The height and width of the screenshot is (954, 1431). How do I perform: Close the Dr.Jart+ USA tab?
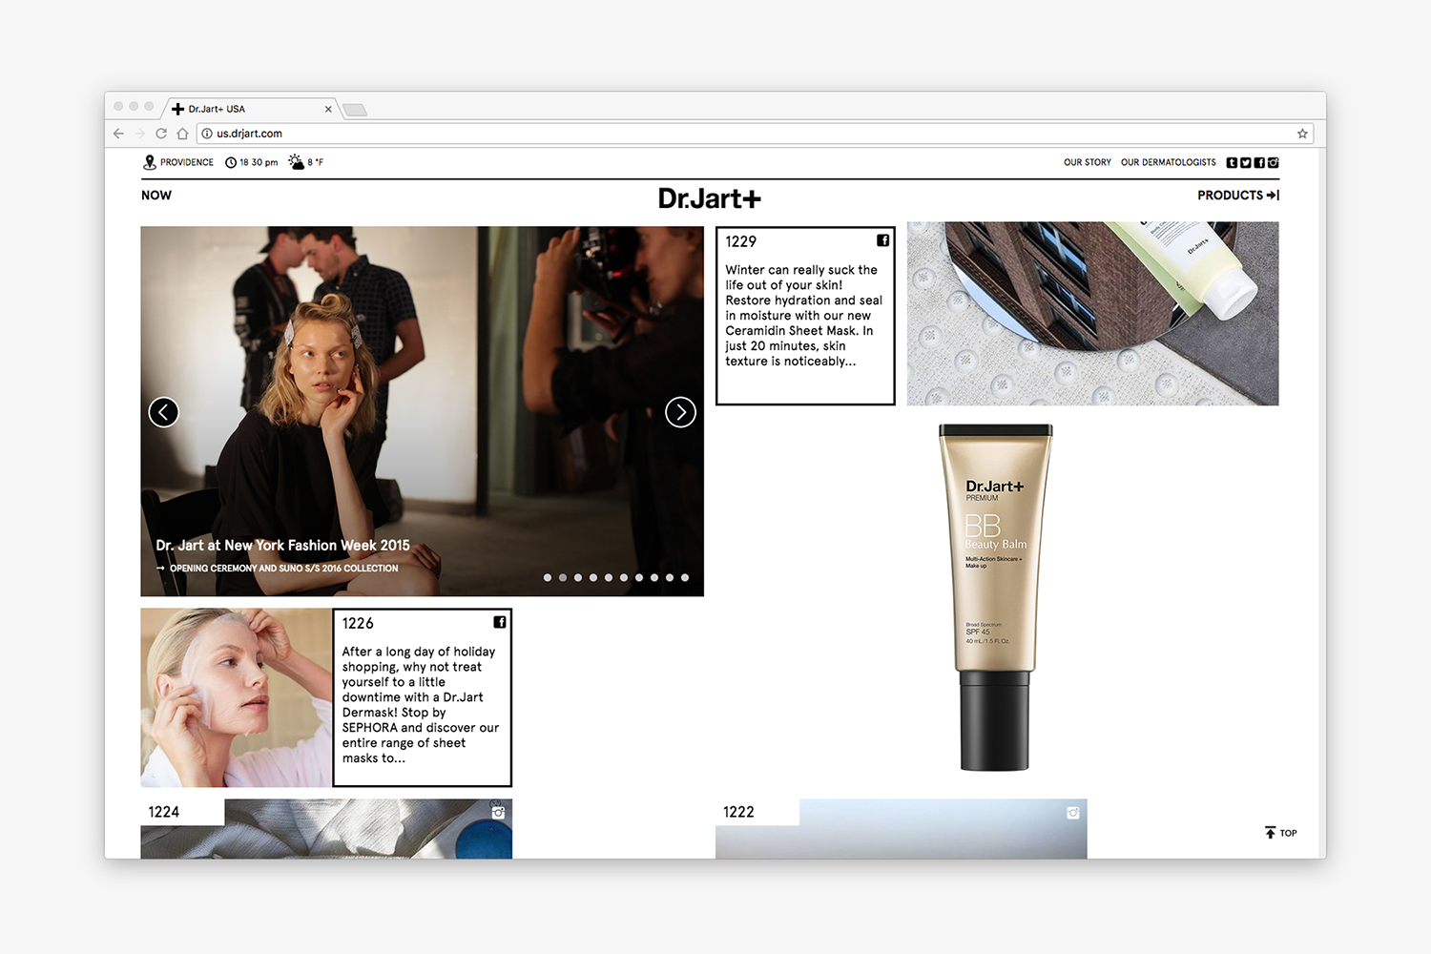pos(328,109)
